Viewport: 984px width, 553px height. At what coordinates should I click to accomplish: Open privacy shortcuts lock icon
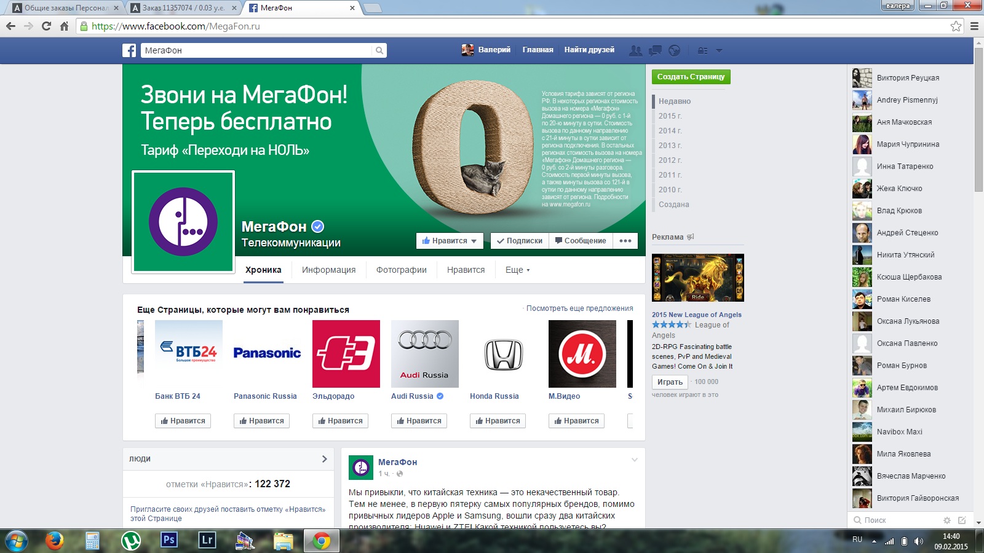(x=702, y=50)
